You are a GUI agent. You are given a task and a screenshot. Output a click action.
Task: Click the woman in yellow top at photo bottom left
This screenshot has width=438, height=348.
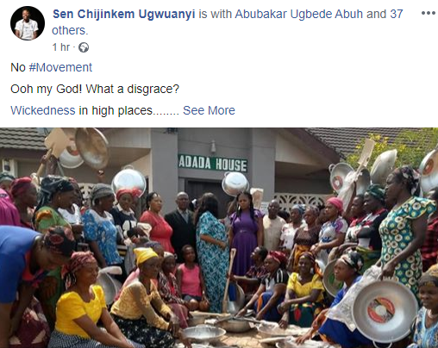(84, 301)
